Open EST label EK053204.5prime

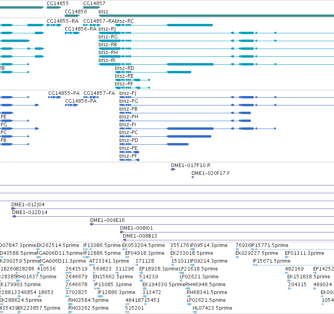[x=143, y=245]
